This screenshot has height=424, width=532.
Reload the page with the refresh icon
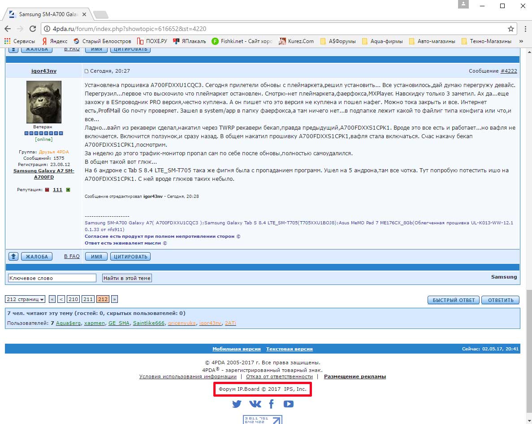[x=32, y=29]
